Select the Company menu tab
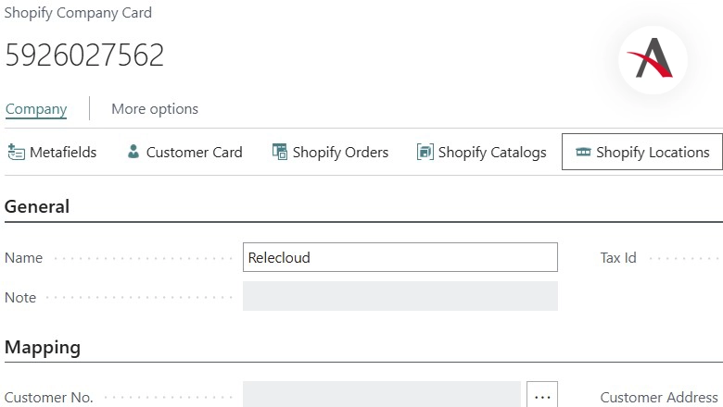 [x=36, y=109]
